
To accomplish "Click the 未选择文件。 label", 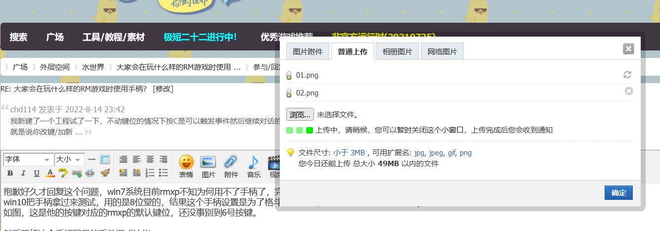I will 338,115.
